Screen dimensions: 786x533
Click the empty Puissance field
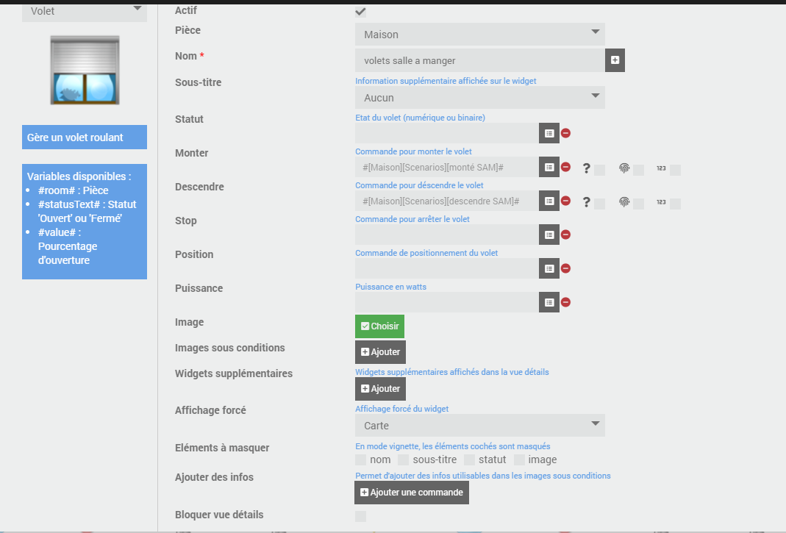(x=446, y=302)
